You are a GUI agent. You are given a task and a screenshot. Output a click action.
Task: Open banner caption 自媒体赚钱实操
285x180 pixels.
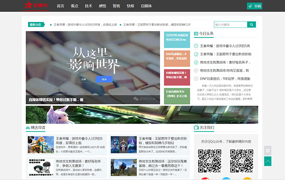pyautogui.click(x=56, y=100)
